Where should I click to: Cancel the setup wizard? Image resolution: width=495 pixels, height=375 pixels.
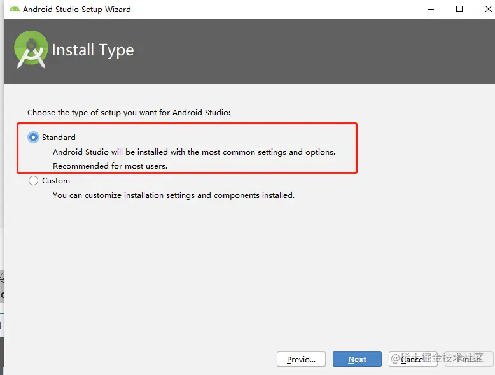coord(413,359)
